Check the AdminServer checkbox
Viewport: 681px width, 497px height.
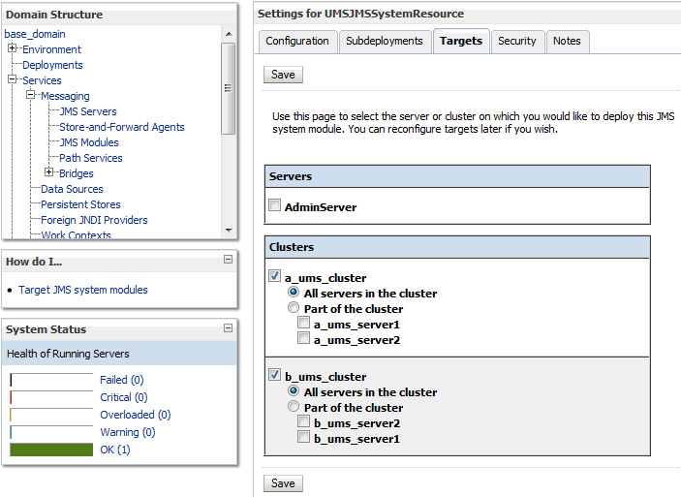(x=274, y=204)
